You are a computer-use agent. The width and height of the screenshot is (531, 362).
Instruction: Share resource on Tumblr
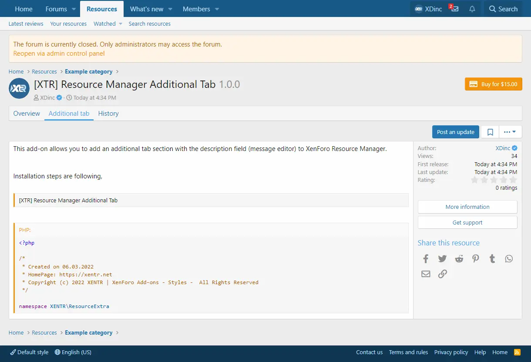492,259
